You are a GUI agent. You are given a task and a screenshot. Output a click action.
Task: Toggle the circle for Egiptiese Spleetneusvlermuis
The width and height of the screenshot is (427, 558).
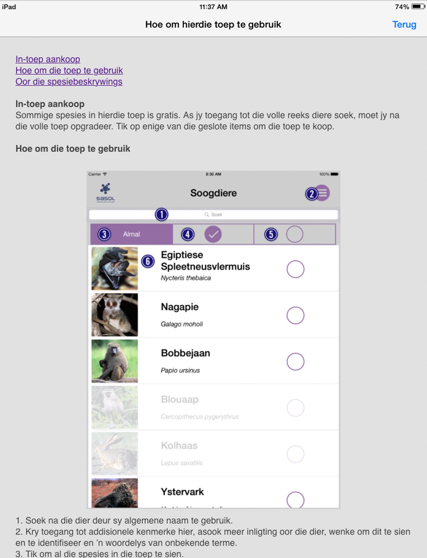tap(295, 269)
